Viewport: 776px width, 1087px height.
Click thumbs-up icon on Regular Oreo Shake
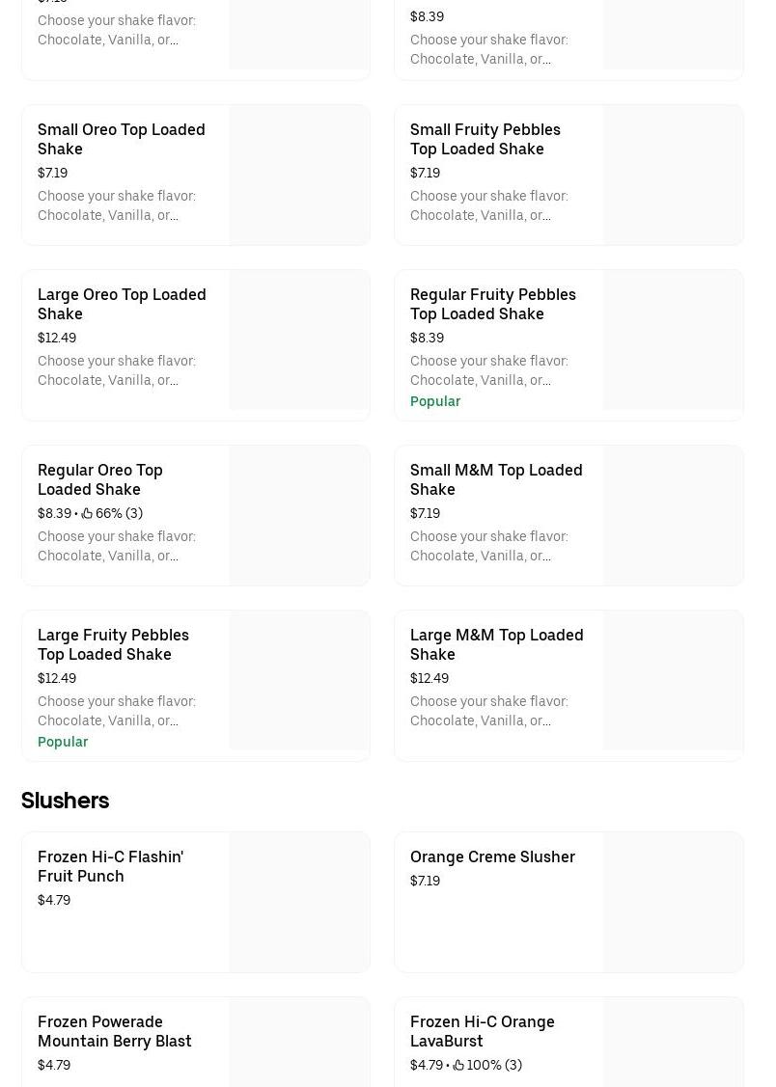coord(87,514)
